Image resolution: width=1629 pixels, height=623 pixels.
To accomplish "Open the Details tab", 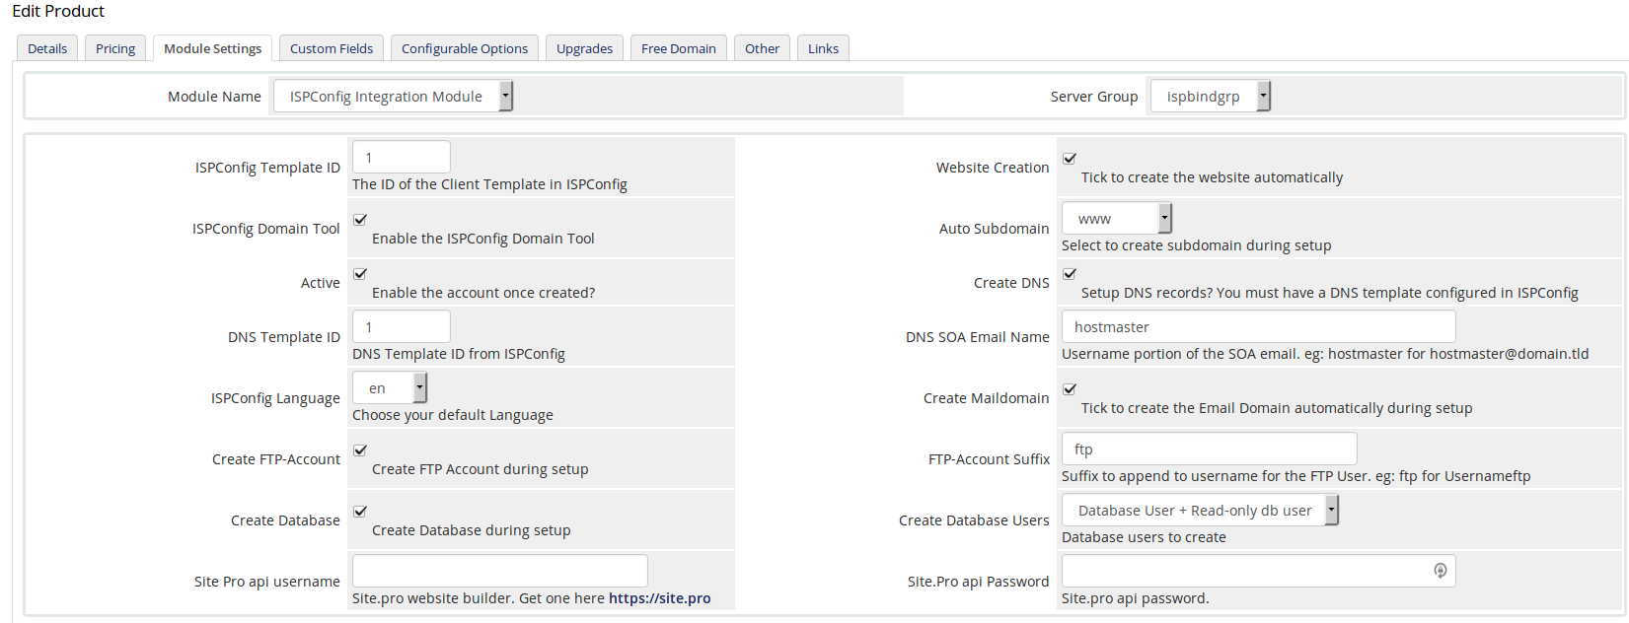I will pos(47,48).
